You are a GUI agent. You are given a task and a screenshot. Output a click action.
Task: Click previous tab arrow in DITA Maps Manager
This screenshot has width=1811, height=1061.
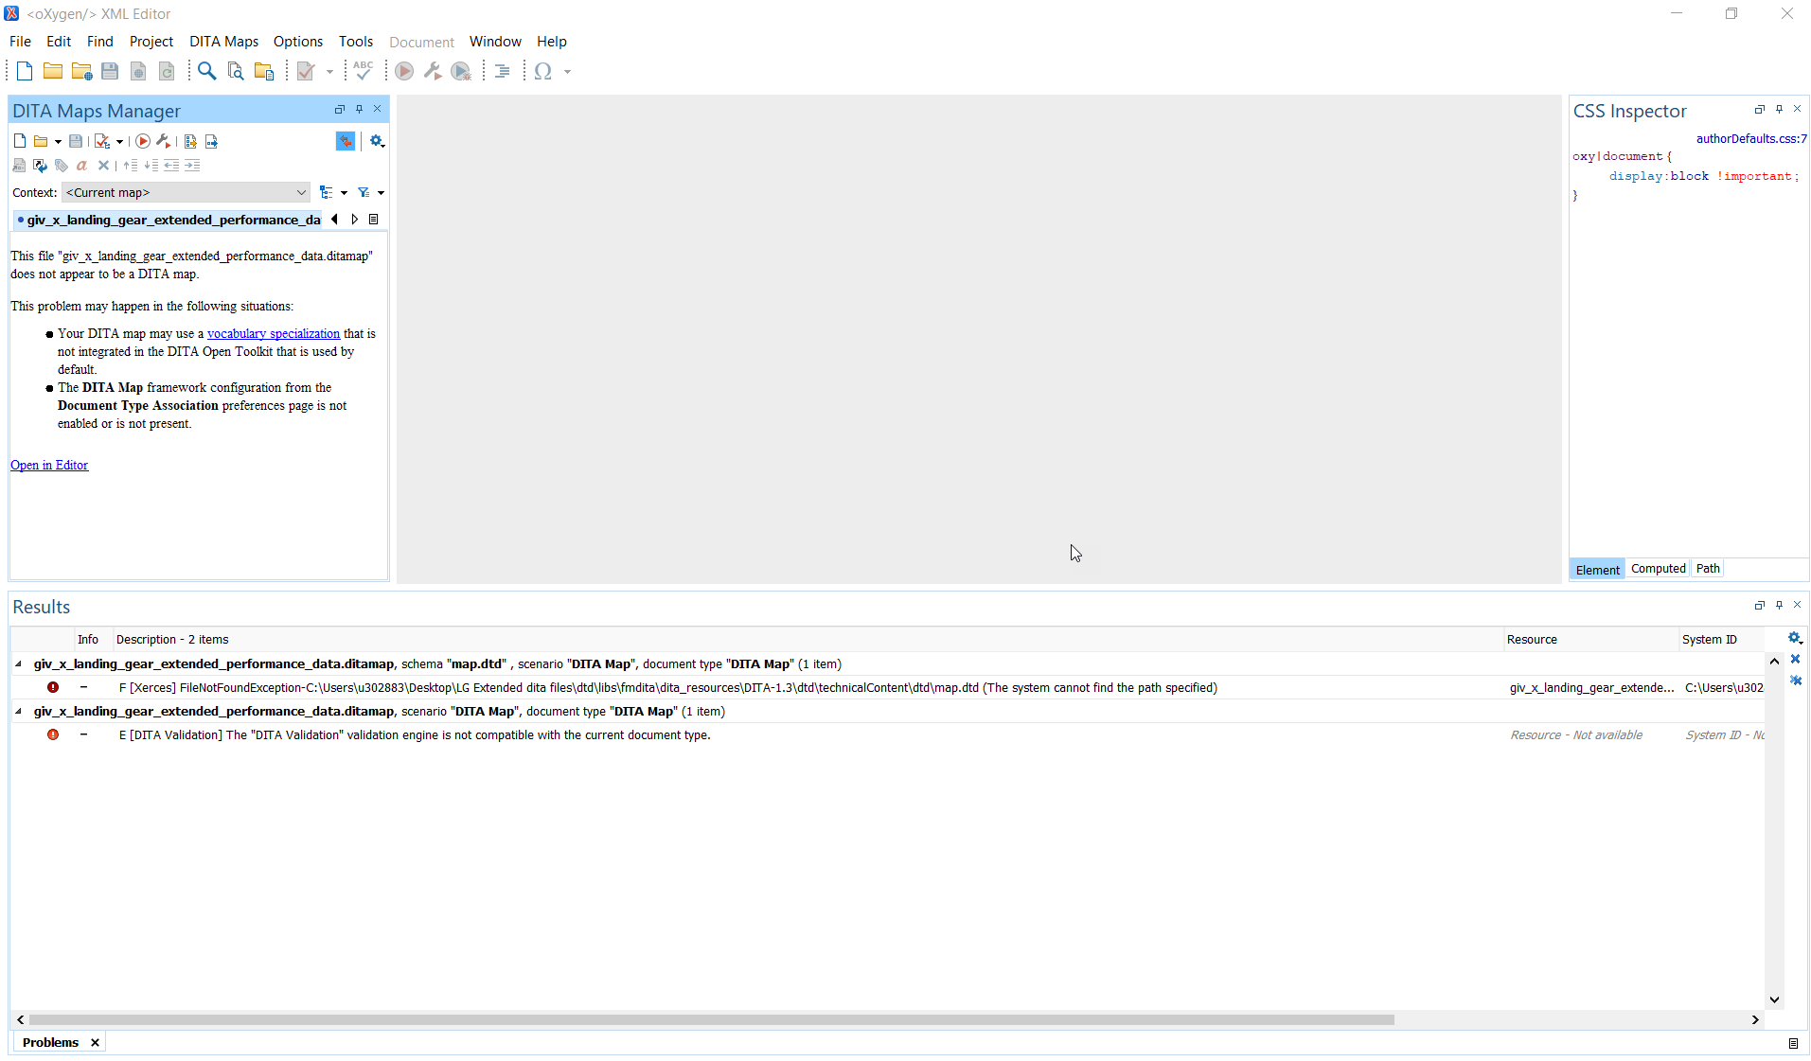[334, 220]
